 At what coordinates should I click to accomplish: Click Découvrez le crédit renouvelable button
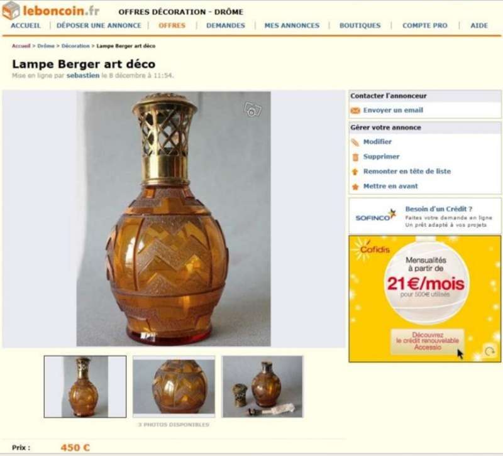(x=428, y=341)
